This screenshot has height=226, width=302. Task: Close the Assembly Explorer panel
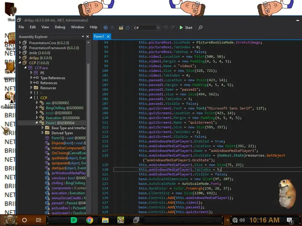coord(88,36)
